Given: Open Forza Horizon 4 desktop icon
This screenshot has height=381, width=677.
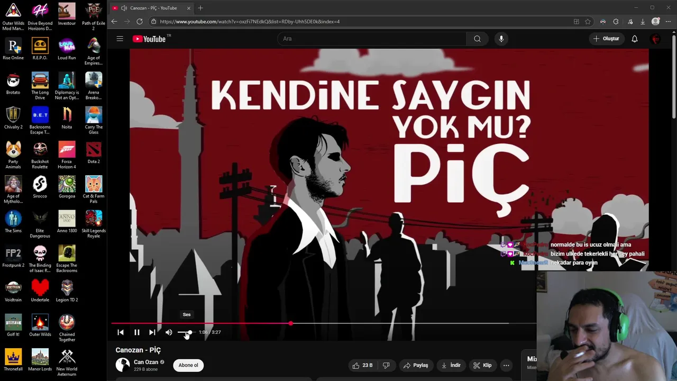Looking at the screenshot, I should coord(67,155).
